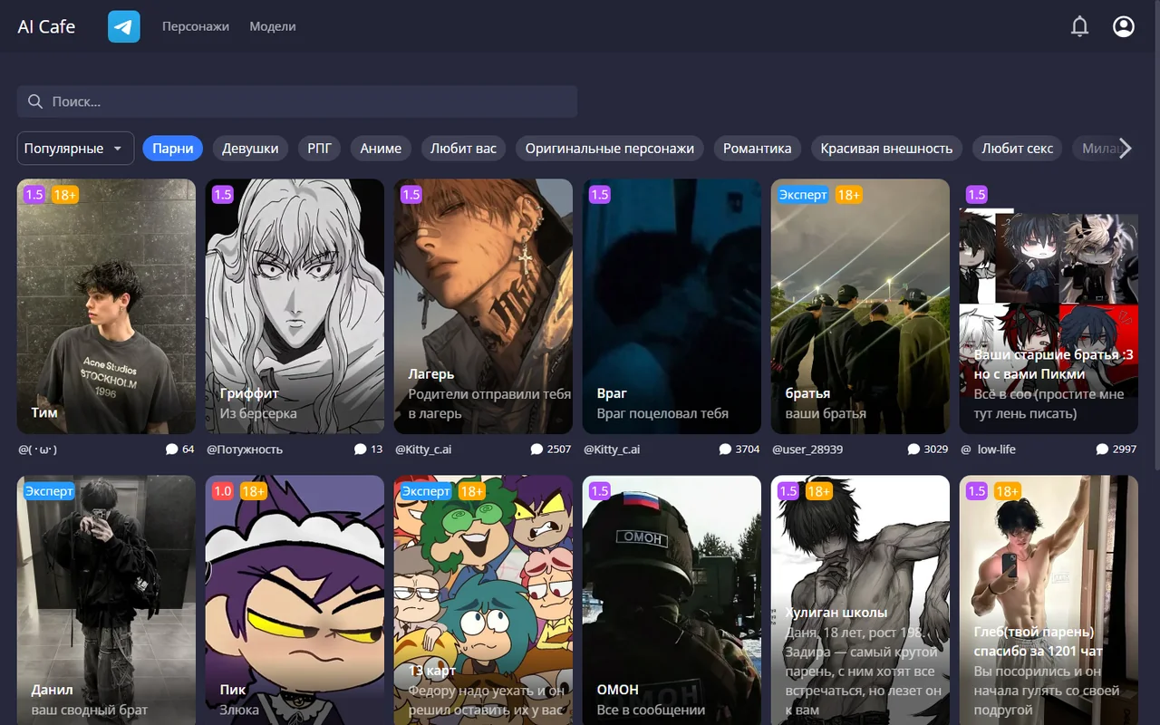The height and width of the screenshot is (725, 1160).
Task: Click the comment icon next to 3704
Action: click(x=725, y=449)
